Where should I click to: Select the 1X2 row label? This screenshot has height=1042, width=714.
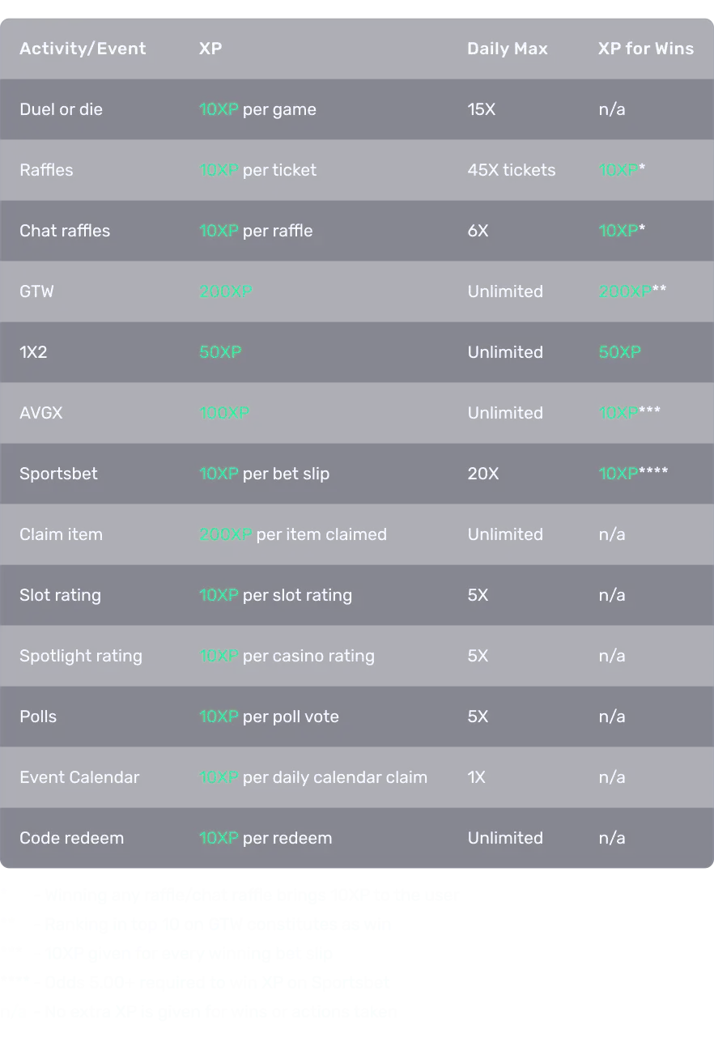33,352
